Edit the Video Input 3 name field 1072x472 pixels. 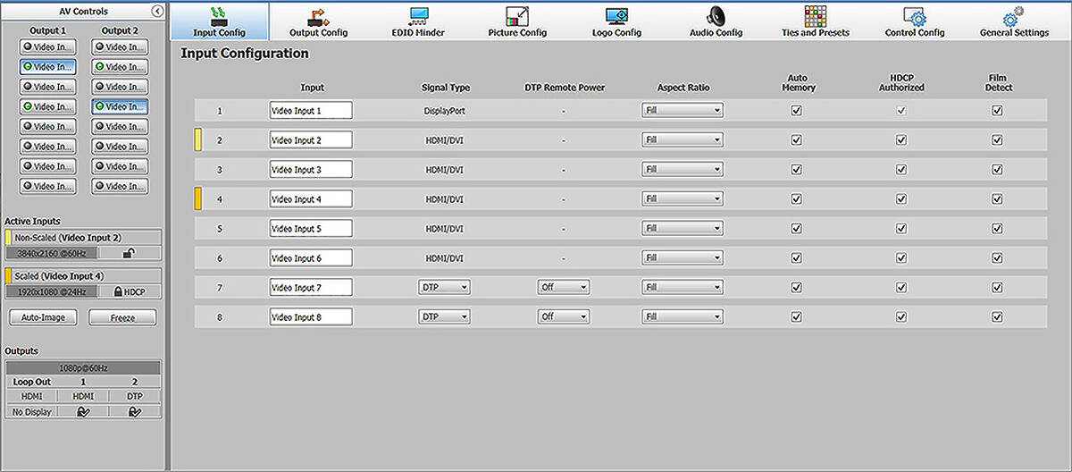click(x=311, y=170)
